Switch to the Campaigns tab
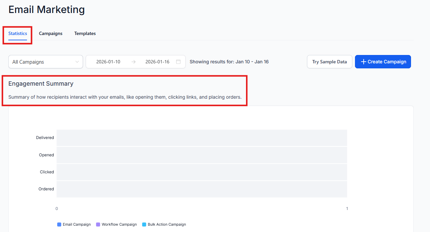The width and height of the screenshot is (430, 232). tap(51, 33)
